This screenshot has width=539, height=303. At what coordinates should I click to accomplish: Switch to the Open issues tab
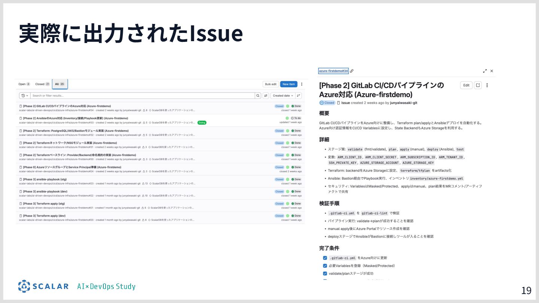coord(24,84)
